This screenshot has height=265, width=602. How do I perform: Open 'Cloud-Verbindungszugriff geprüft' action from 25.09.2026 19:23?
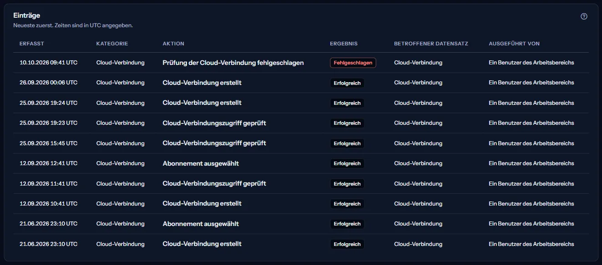click(x=214, y=123)
